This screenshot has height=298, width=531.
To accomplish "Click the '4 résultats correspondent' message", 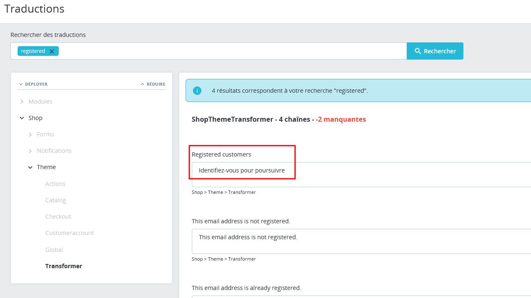I will coord(290,91).
